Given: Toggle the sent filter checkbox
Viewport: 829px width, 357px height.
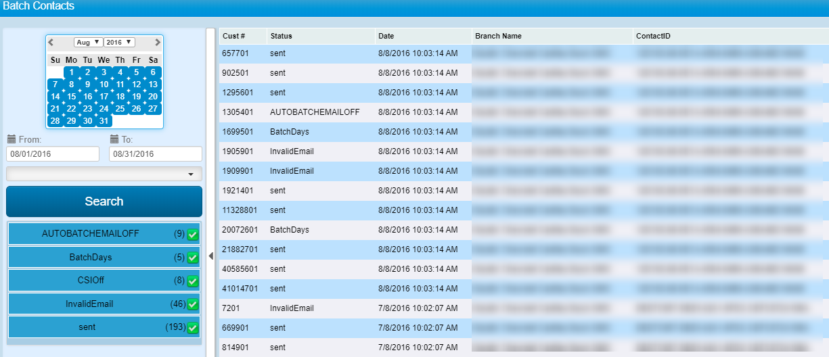Looking at the screenshot, I should coord(193,328).
